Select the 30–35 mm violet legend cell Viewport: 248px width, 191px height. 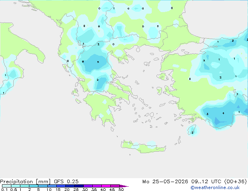[88, 186]
